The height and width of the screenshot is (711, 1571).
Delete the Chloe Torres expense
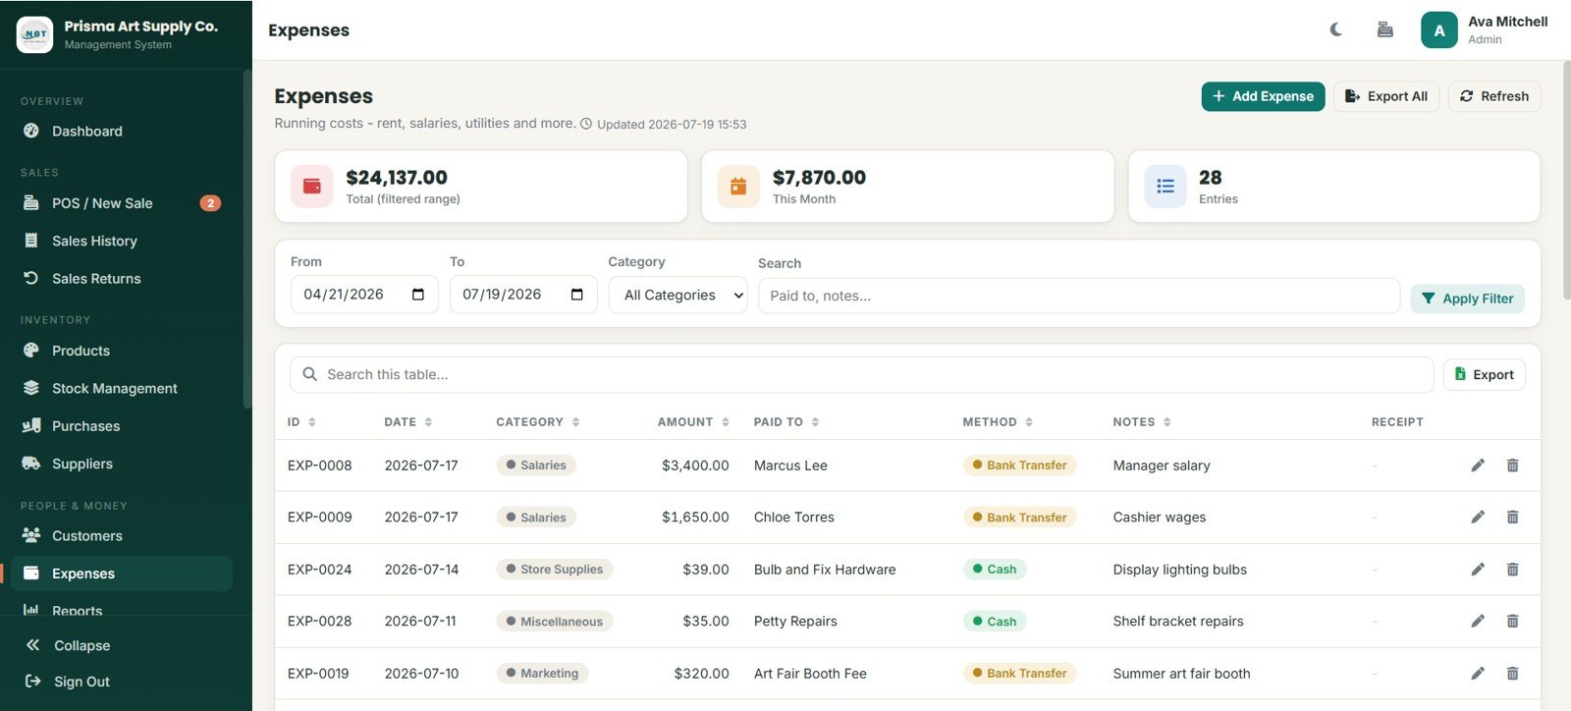pyautogui.click(x=1513, y=517)
